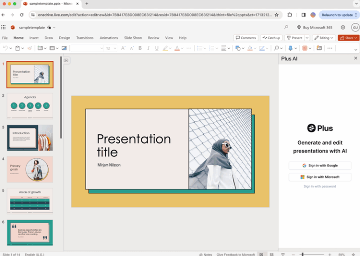Open the Design tab
The width and height of the screenshot is (360, 256).
pos(65,38)
